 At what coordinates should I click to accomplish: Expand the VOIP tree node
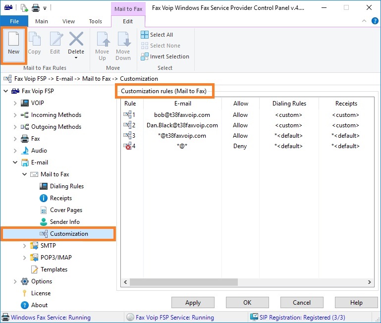pyautogui.click(x=15, y=103)
